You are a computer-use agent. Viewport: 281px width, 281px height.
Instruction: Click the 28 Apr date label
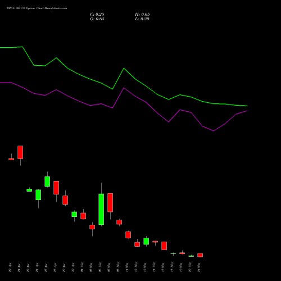pos(55,268)
